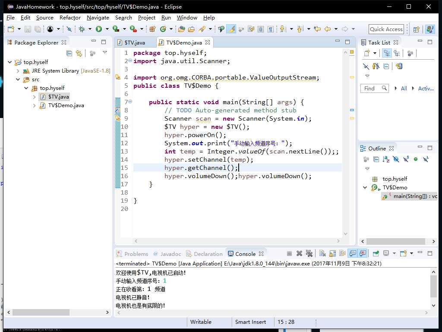The image size is (442, 332).
Task: Go to Next Annotation icon
Action: click(283, 29)
